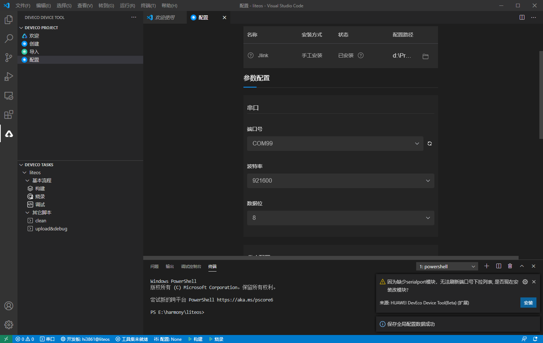The width and height of the screenshot is (543, 343).
Task: Switch to the 调试控制台 panel tab
Action: (x=191, y=266)
